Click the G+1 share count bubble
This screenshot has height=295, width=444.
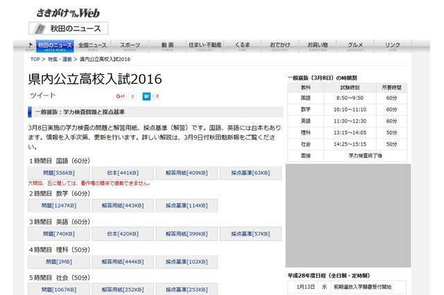133,96
